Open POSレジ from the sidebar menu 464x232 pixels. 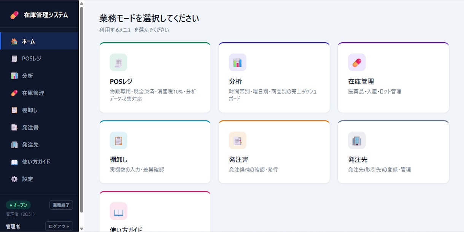pos(40,59)
